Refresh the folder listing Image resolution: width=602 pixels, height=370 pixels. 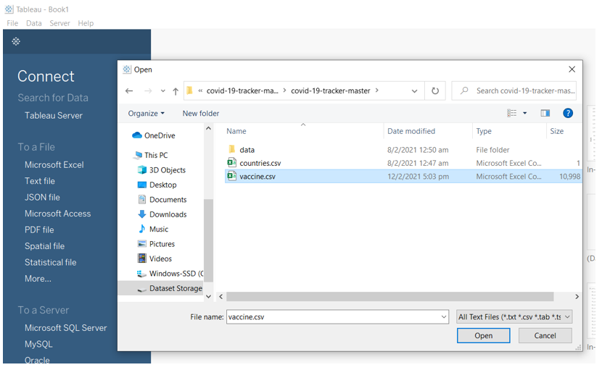coord(435,91)
